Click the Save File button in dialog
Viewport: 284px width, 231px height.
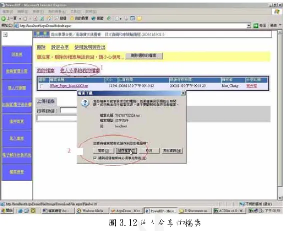coord(126,151)
